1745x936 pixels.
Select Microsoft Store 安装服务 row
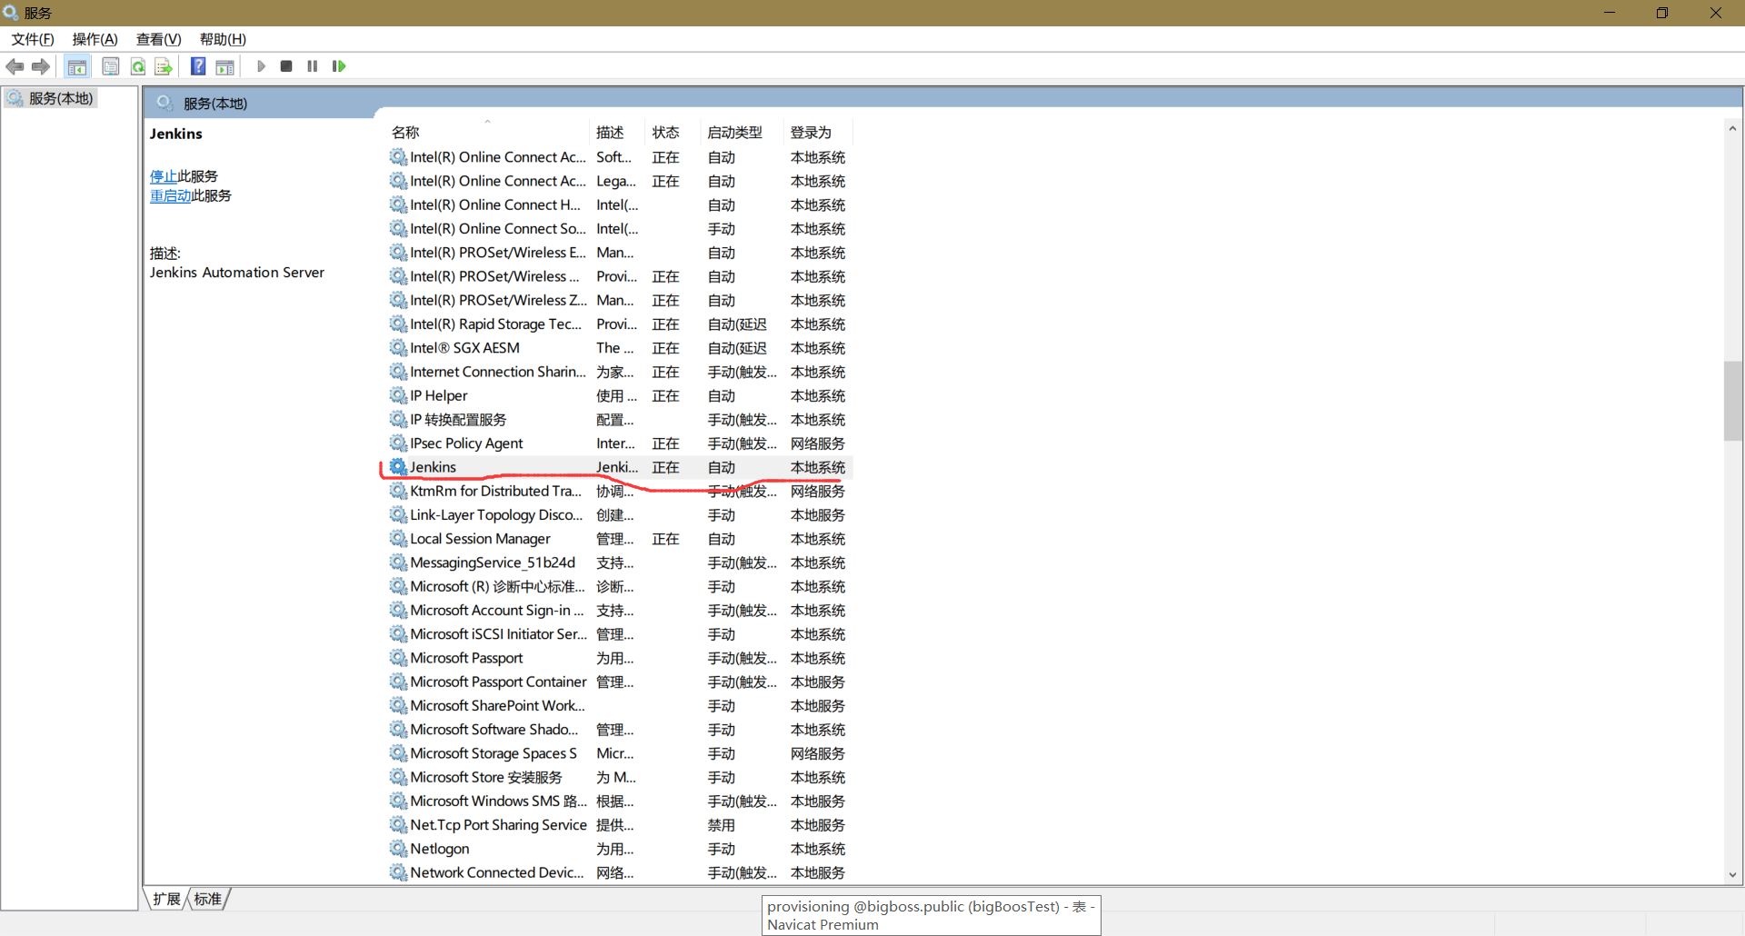(x=621, y=777)
